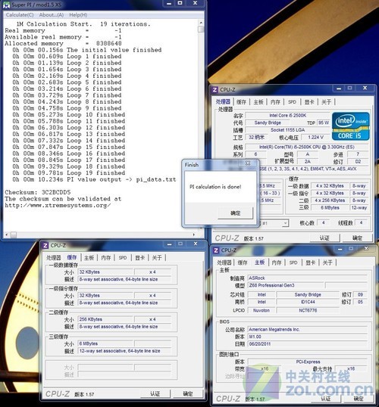The image size is (379, 407).
Task: Click CPU-Z icon in processor window title
Action: pyautogui.click(x=215, y=90)
